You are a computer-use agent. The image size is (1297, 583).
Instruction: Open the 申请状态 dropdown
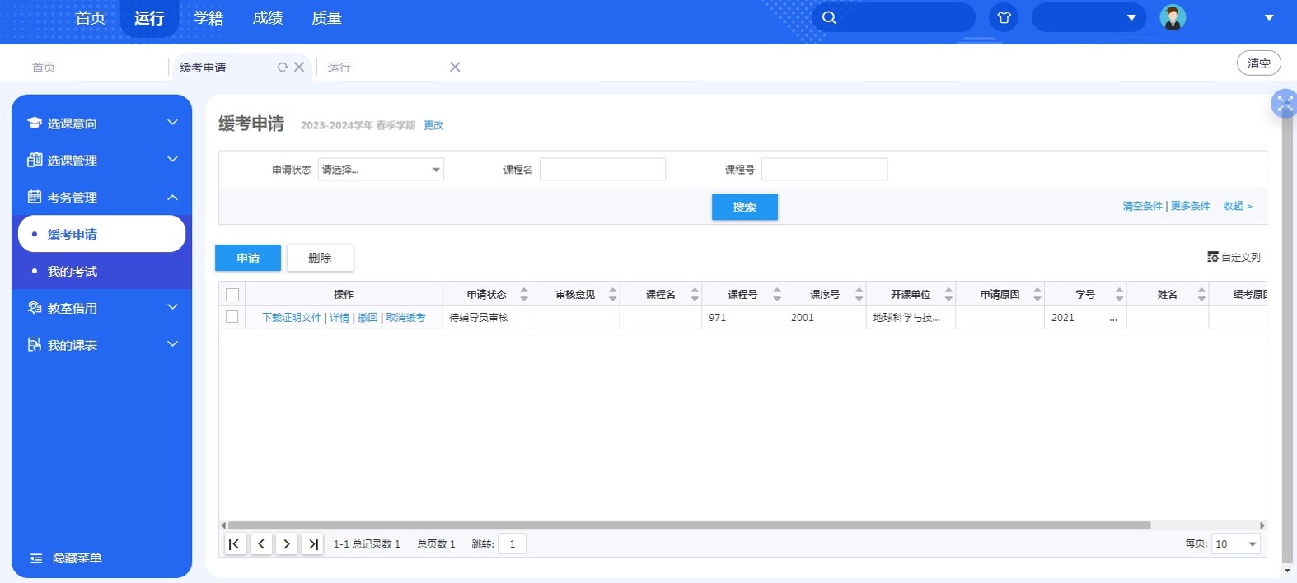381,170
